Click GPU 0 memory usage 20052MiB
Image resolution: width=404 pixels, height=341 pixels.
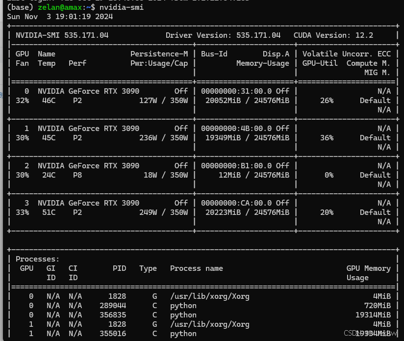point(227,101)
